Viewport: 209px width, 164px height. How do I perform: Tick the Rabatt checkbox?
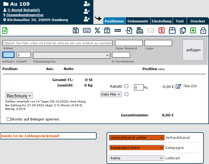(x=126, y=86)
